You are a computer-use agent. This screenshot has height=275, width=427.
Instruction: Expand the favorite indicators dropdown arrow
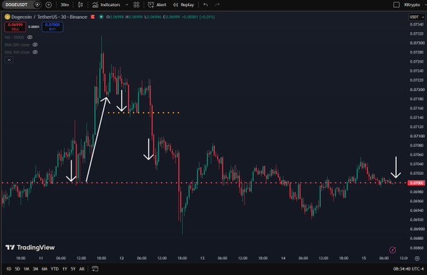(x=127, y=4)
